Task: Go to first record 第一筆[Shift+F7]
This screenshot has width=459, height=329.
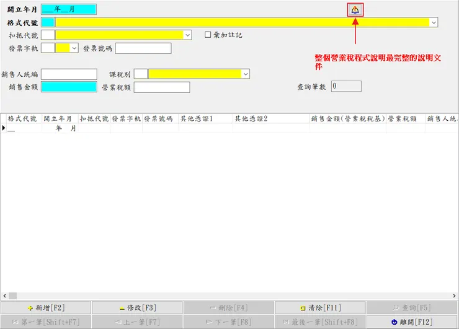Action: coord(46,322)
